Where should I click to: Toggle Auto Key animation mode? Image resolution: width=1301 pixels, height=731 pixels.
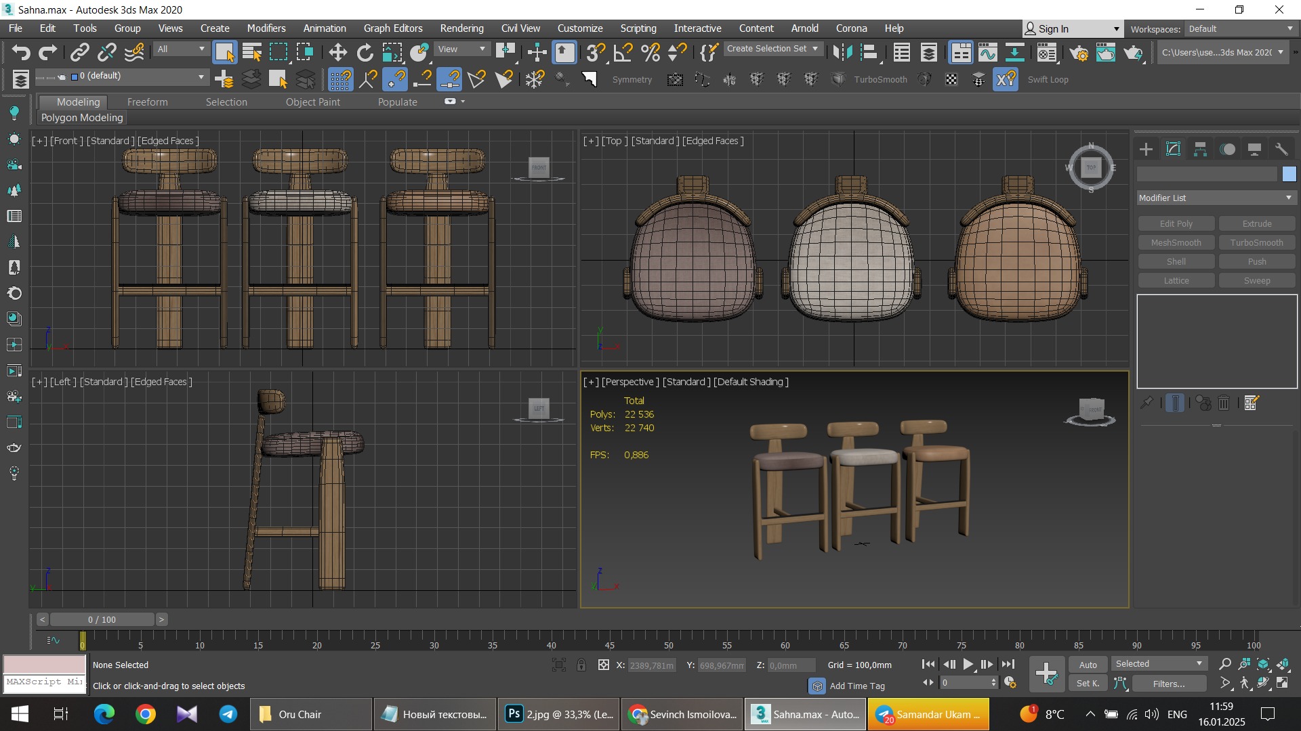point(1088,665)
